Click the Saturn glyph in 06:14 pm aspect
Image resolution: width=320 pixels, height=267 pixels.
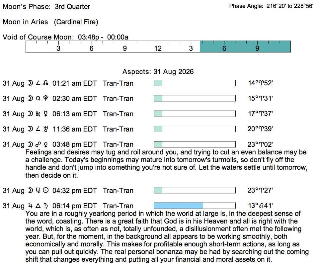pos(46,206)
